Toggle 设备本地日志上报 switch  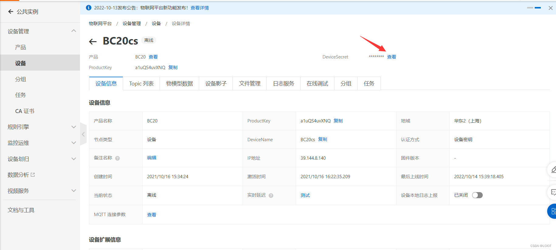(477, 195)
